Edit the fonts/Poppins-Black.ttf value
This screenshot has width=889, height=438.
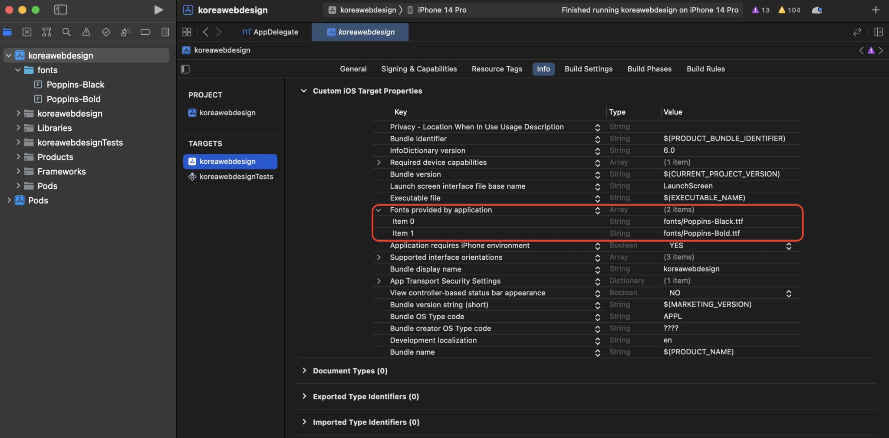703,222
